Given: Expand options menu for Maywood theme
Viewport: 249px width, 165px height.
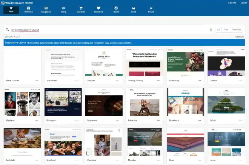Looking at the screenshot, I should coord(118,120).
